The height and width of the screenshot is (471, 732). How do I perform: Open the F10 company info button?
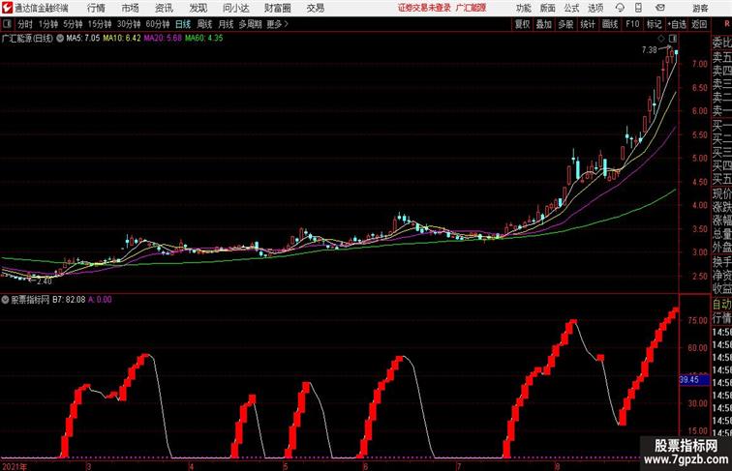click(632, 24)
